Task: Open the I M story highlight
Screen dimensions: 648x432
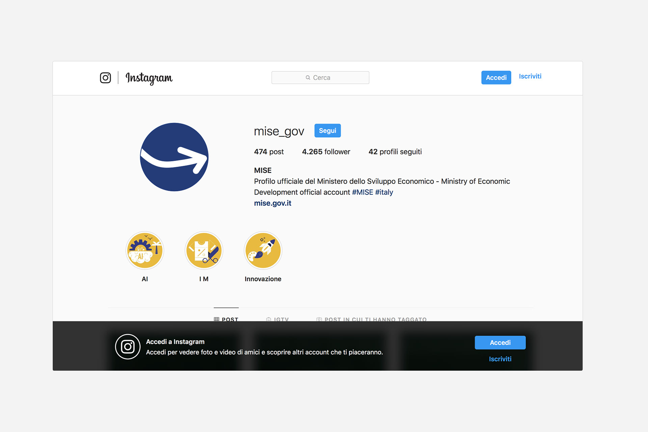Action: tap(204, 250)
